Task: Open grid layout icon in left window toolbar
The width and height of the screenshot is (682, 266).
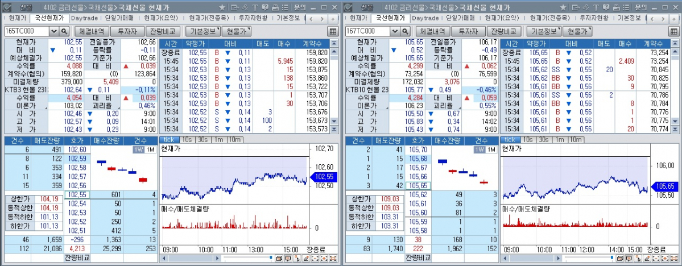Action: [x=333, y=31]
